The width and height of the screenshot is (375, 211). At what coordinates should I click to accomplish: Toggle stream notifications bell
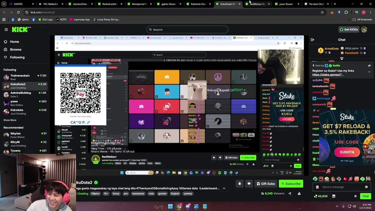click(x=239, y=184)
